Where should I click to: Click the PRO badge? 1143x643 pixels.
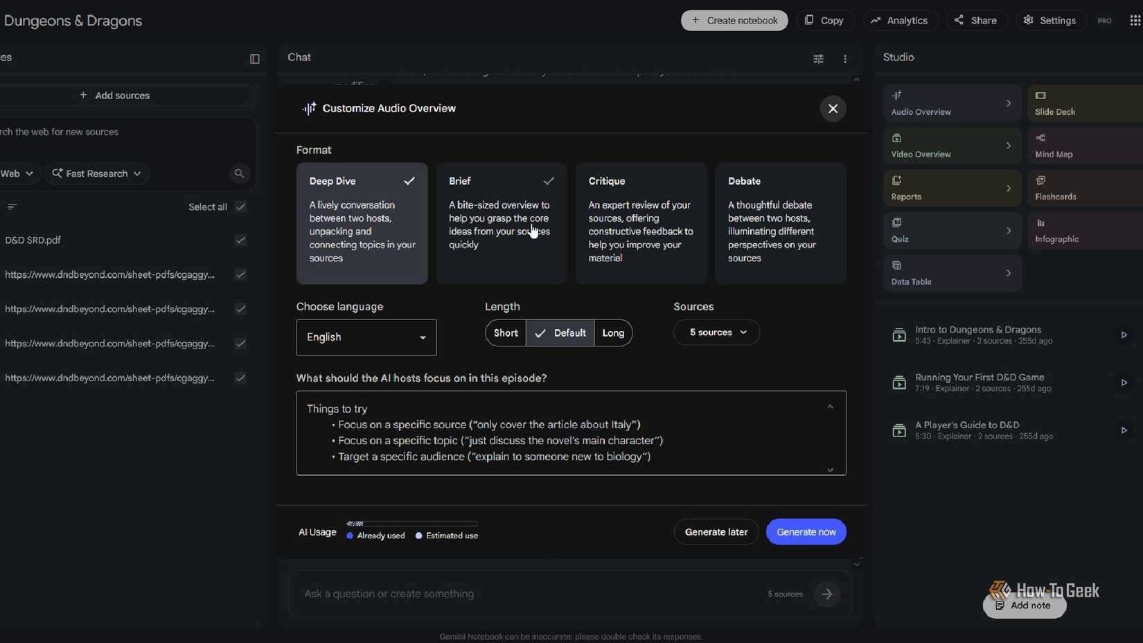pyautogui.click(x=1104, y=21)
